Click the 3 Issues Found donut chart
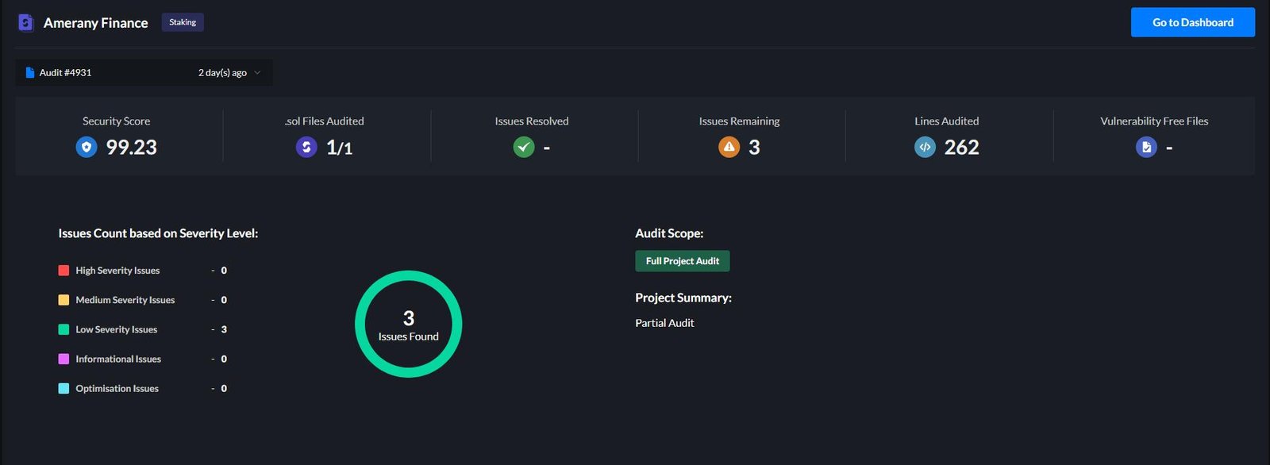Screen dimensions: 1270x465 click(x=409, y=325)
